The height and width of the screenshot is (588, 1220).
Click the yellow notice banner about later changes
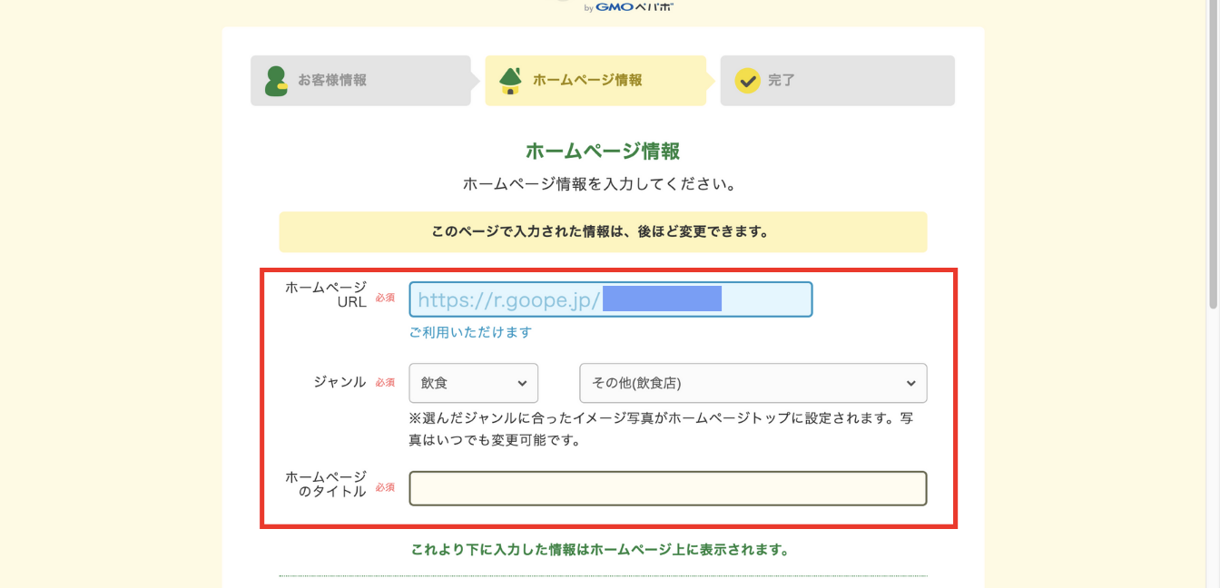(603, 231)
